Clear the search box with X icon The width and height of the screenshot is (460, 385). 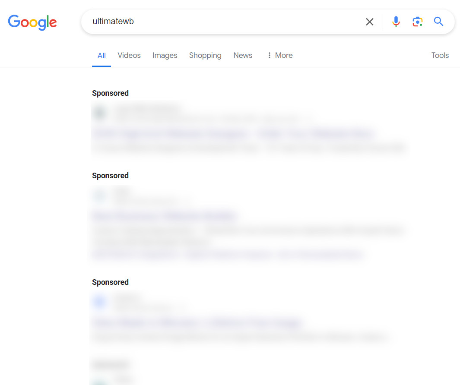coord(370,22)
